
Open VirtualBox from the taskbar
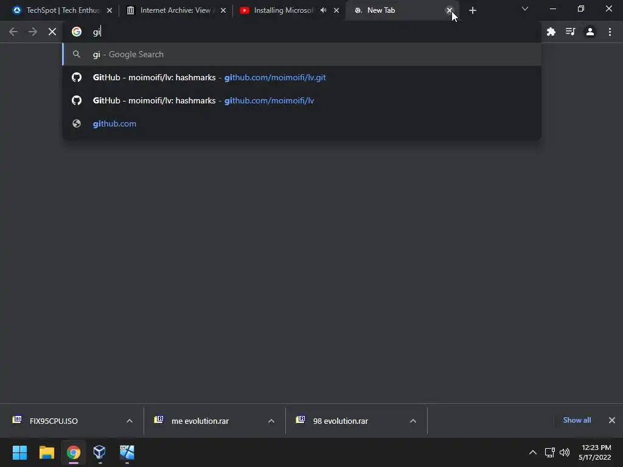point(100,452)
